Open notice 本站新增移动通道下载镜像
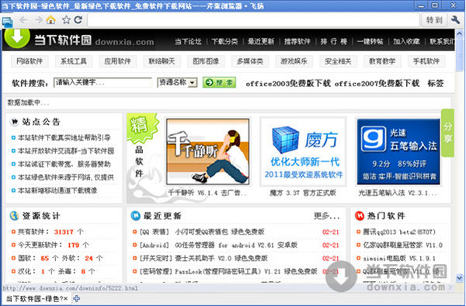Screen dimensions: 466x306 57,190
